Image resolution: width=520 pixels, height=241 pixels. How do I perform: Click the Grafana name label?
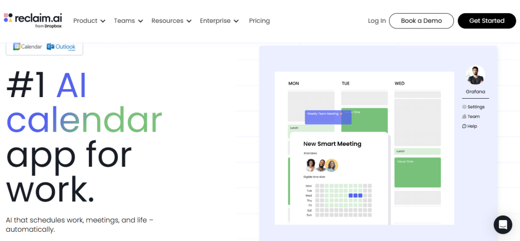click(x=475, y=92)
